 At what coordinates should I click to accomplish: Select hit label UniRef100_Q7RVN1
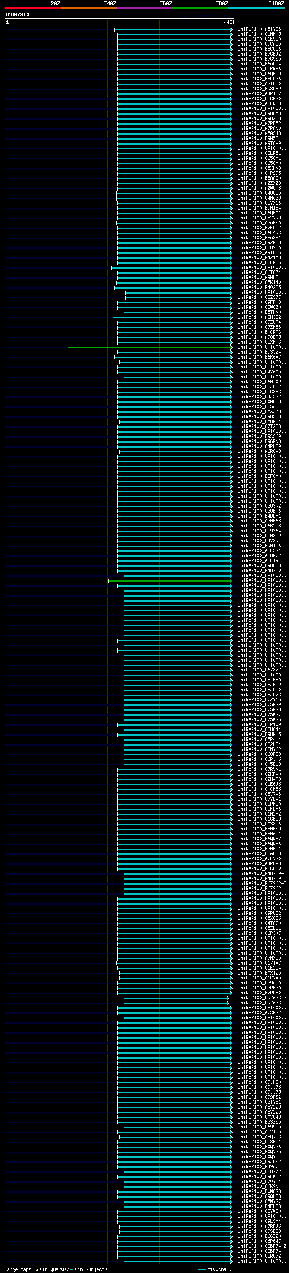[x=259, y=769]
